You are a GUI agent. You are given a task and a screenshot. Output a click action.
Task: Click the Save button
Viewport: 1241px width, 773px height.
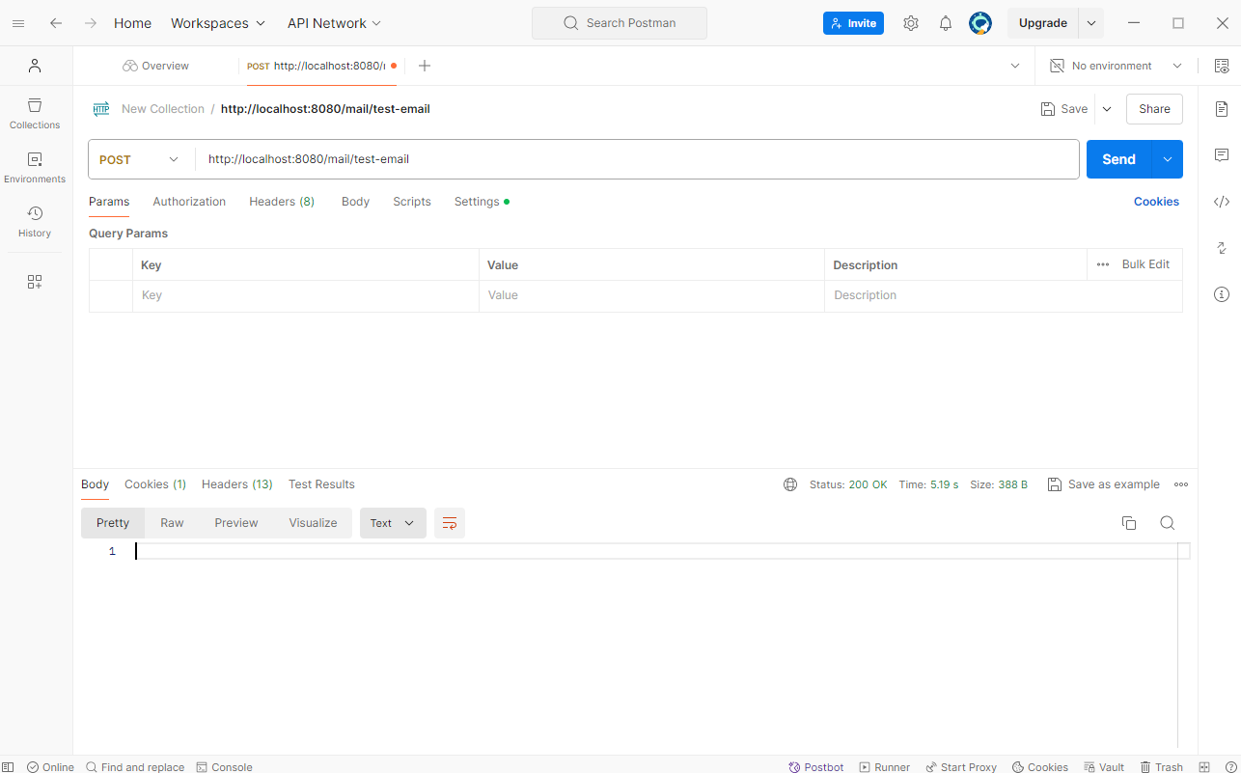coord(1063,109)
